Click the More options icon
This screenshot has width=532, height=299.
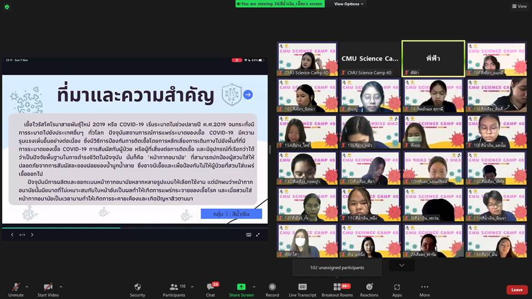(x=424, y=287)
